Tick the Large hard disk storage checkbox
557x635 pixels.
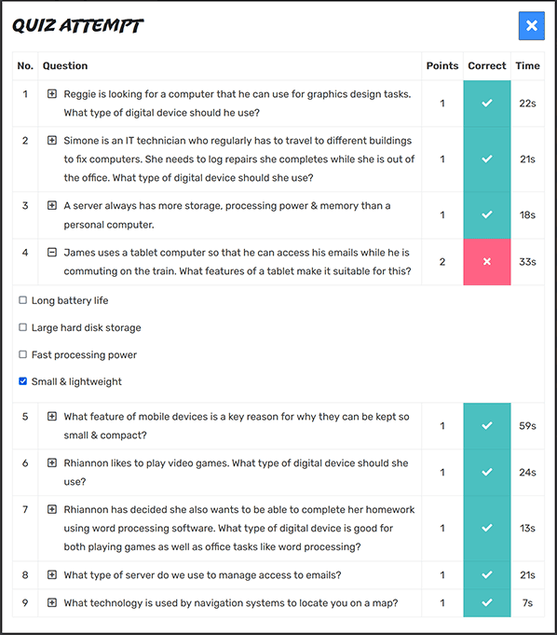click(23, 327)
